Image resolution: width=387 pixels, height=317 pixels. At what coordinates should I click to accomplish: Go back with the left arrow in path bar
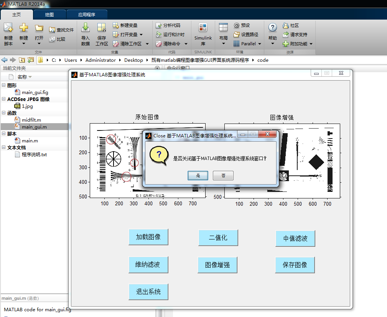point(5,60)
